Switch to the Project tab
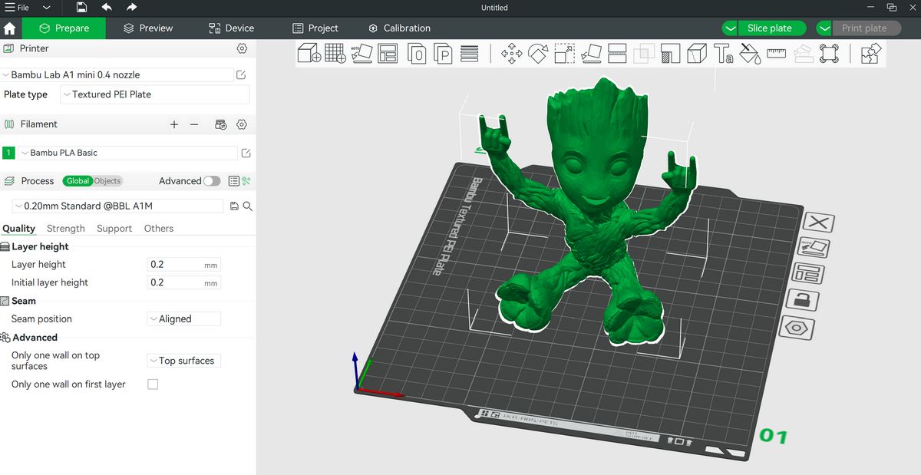921x475 pixels. click(x=315, y=28)
